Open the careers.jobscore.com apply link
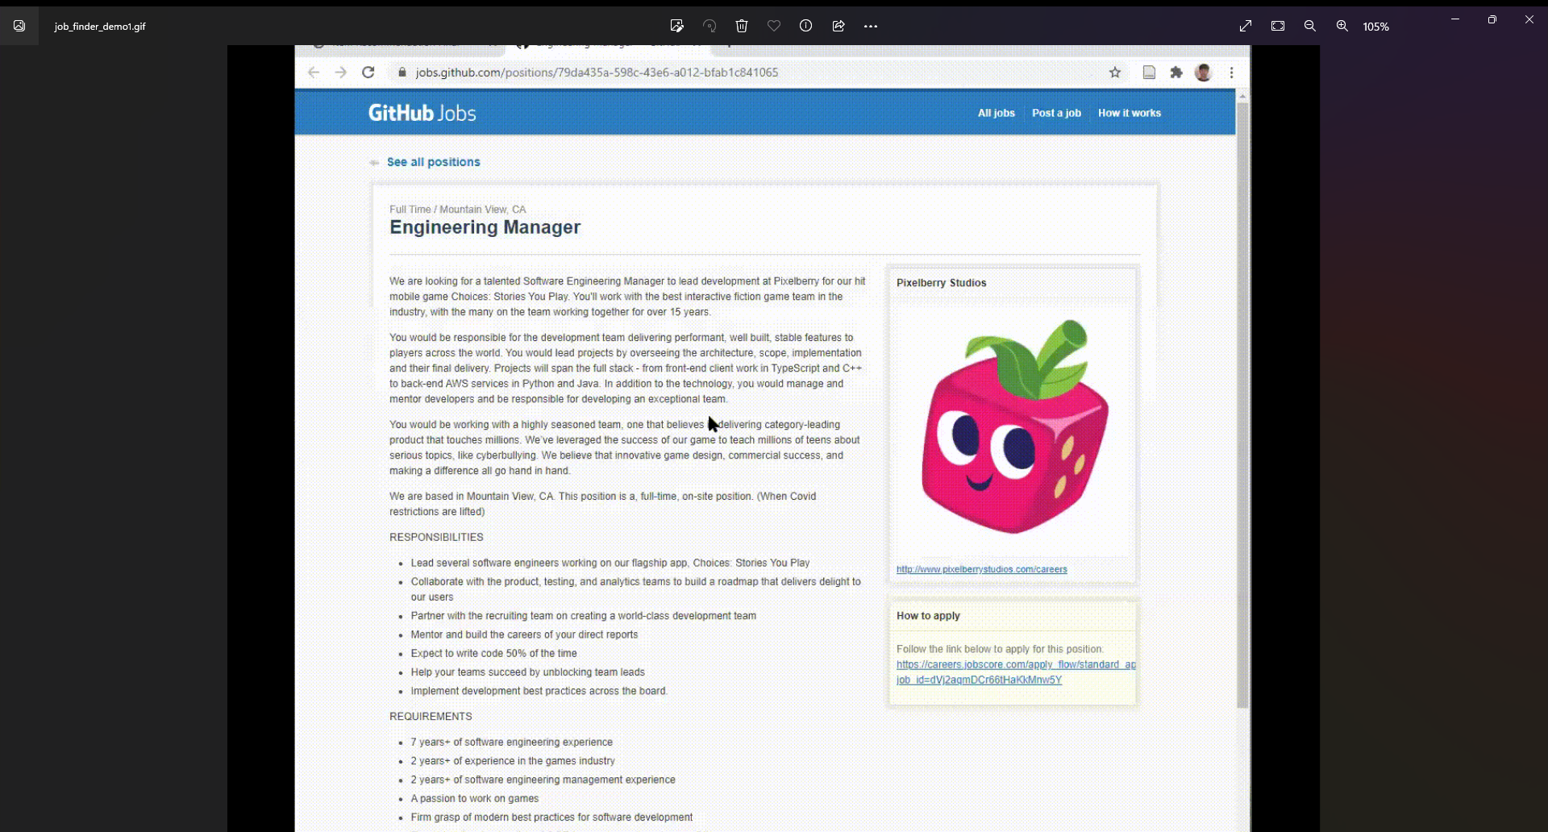Screen dimensions: 1548x832 point(1016,672)
